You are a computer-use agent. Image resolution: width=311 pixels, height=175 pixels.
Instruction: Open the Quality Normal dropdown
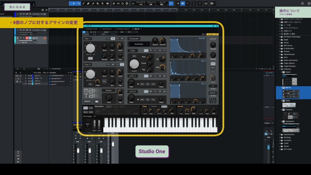coord(213,93)
